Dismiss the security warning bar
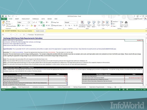The width and height of the screenshot is (147, 110). click(x=146, y=31)
